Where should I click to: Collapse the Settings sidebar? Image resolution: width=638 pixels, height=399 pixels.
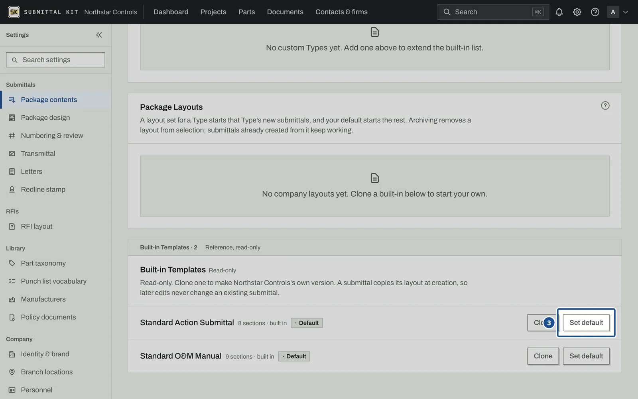pos(99,35)
